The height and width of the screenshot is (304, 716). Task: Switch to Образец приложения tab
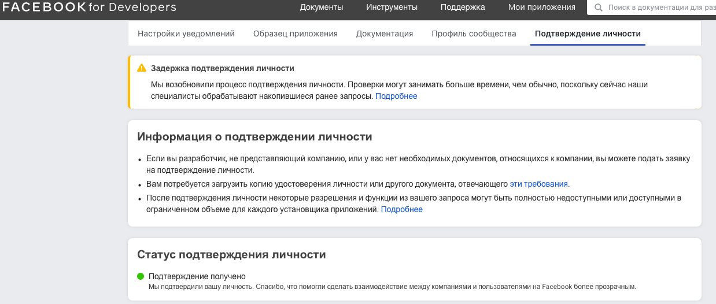[x=296, y=34]
